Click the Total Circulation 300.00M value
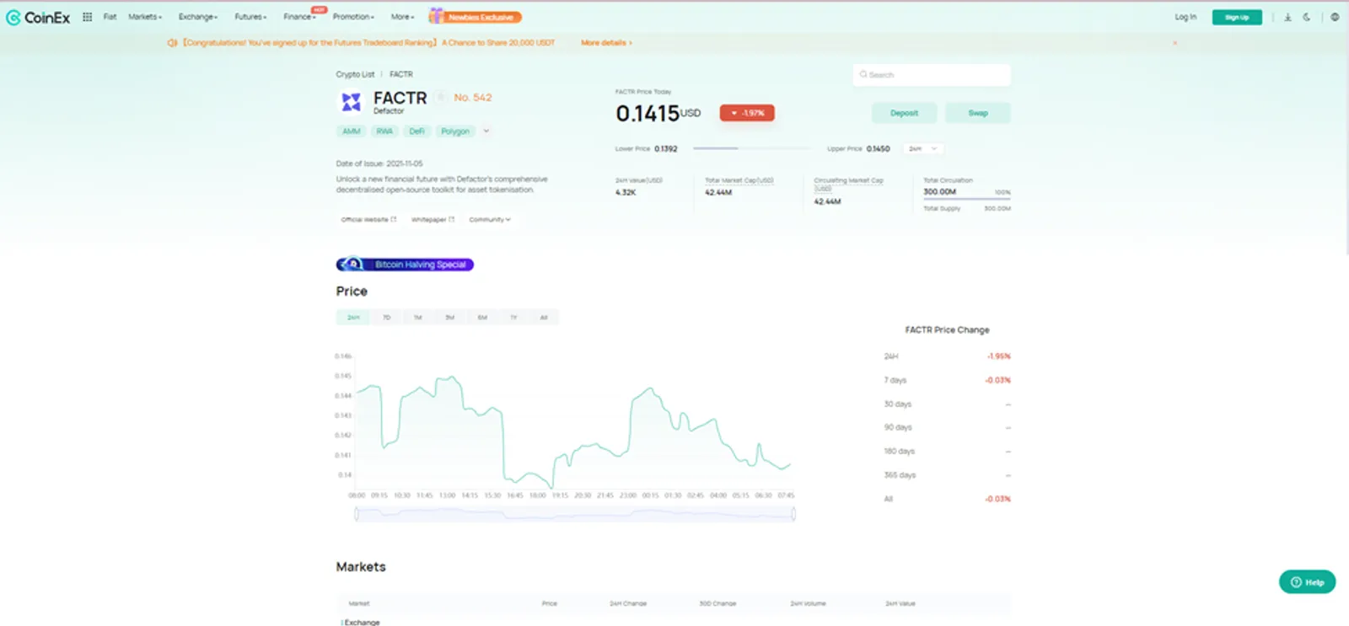Screen dimensions: 1349x626 click(939, 192)
